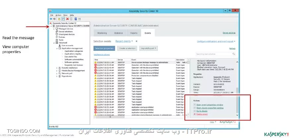Collapse the Application management node

[x=57, y=48]
